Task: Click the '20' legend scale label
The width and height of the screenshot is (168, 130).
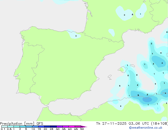Action: click(x=45, y=129)
